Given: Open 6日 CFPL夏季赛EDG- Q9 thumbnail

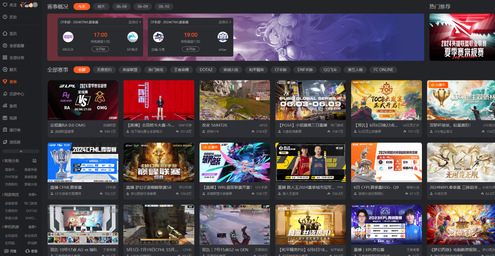Looking at the screenshot, I should 386,162.
